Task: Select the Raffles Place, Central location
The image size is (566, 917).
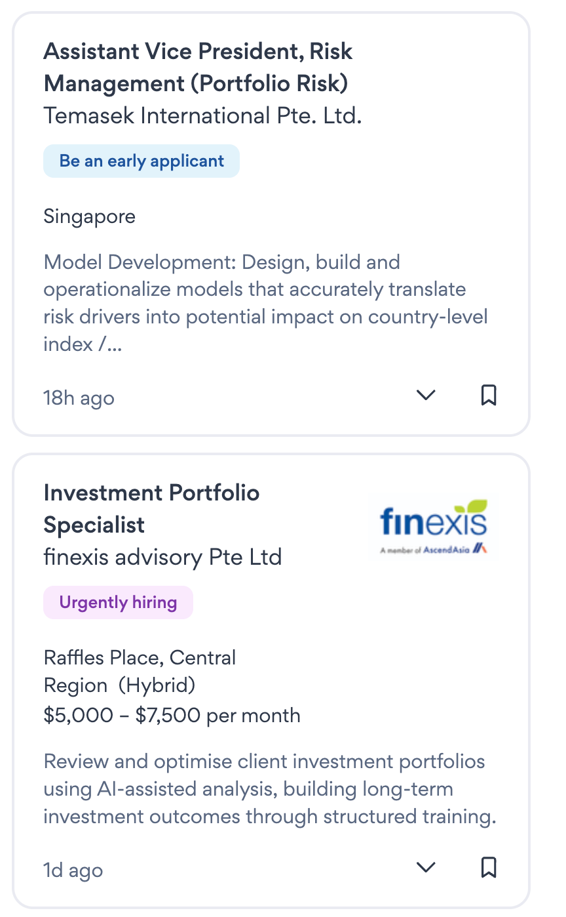Action: coord(140,657)
